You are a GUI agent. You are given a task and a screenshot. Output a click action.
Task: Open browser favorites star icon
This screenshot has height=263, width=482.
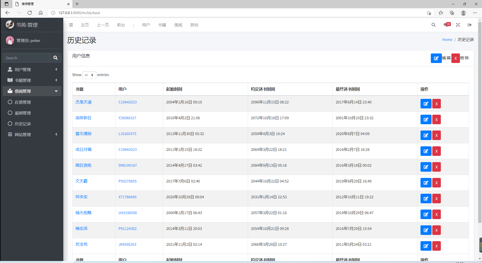[x=441, y=13]
